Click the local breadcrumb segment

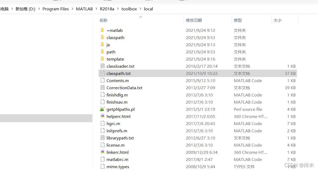(149, 9)
